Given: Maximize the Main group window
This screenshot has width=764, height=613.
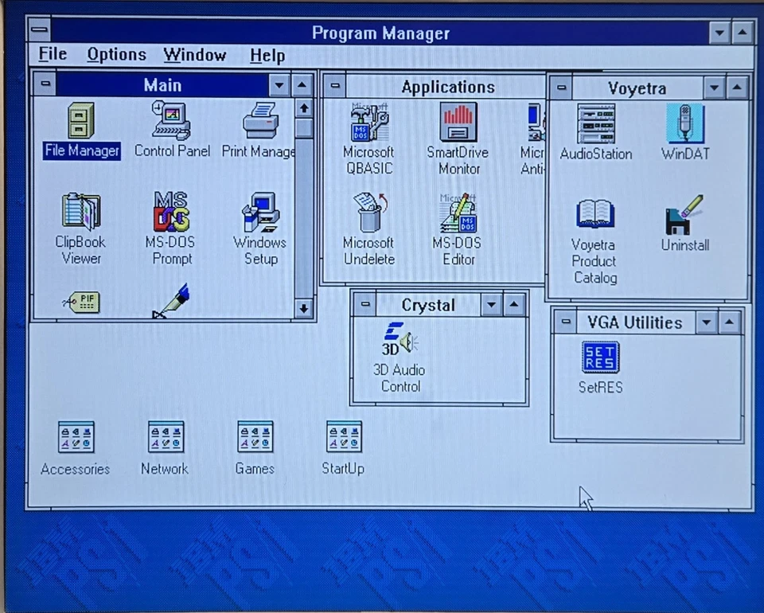Looking at the screenshot, I should click(302, 85).
